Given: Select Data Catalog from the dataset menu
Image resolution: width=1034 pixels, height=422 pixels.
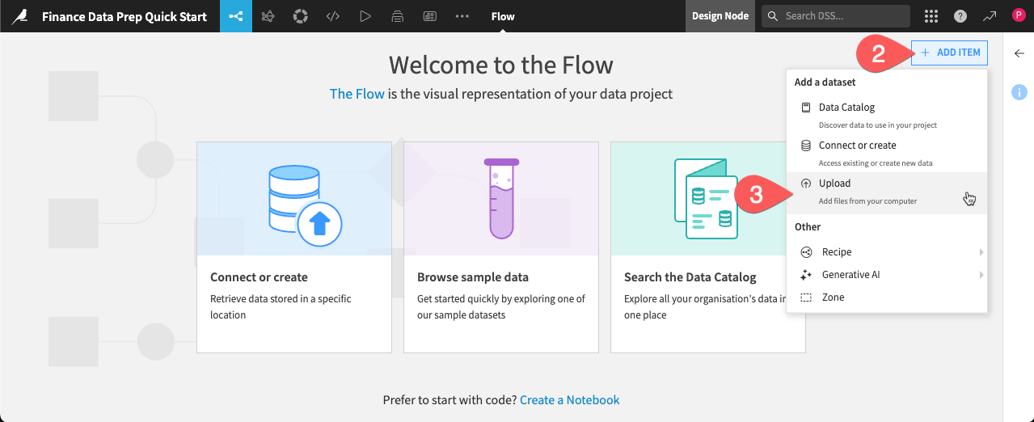Looking at the screenshot, I should pyautogui.click(x=887, y=114).
